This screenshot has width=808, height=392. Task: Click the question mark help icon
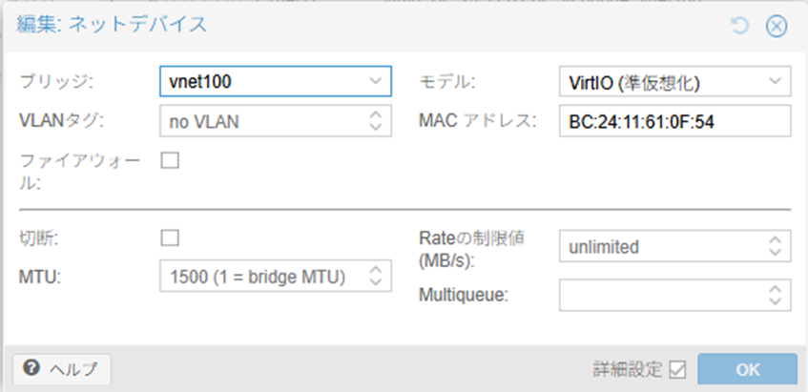point(31,368)
